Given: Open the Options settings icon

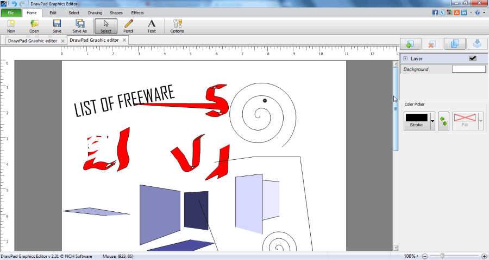Looking at the screenshot, I should coord(177,25).
